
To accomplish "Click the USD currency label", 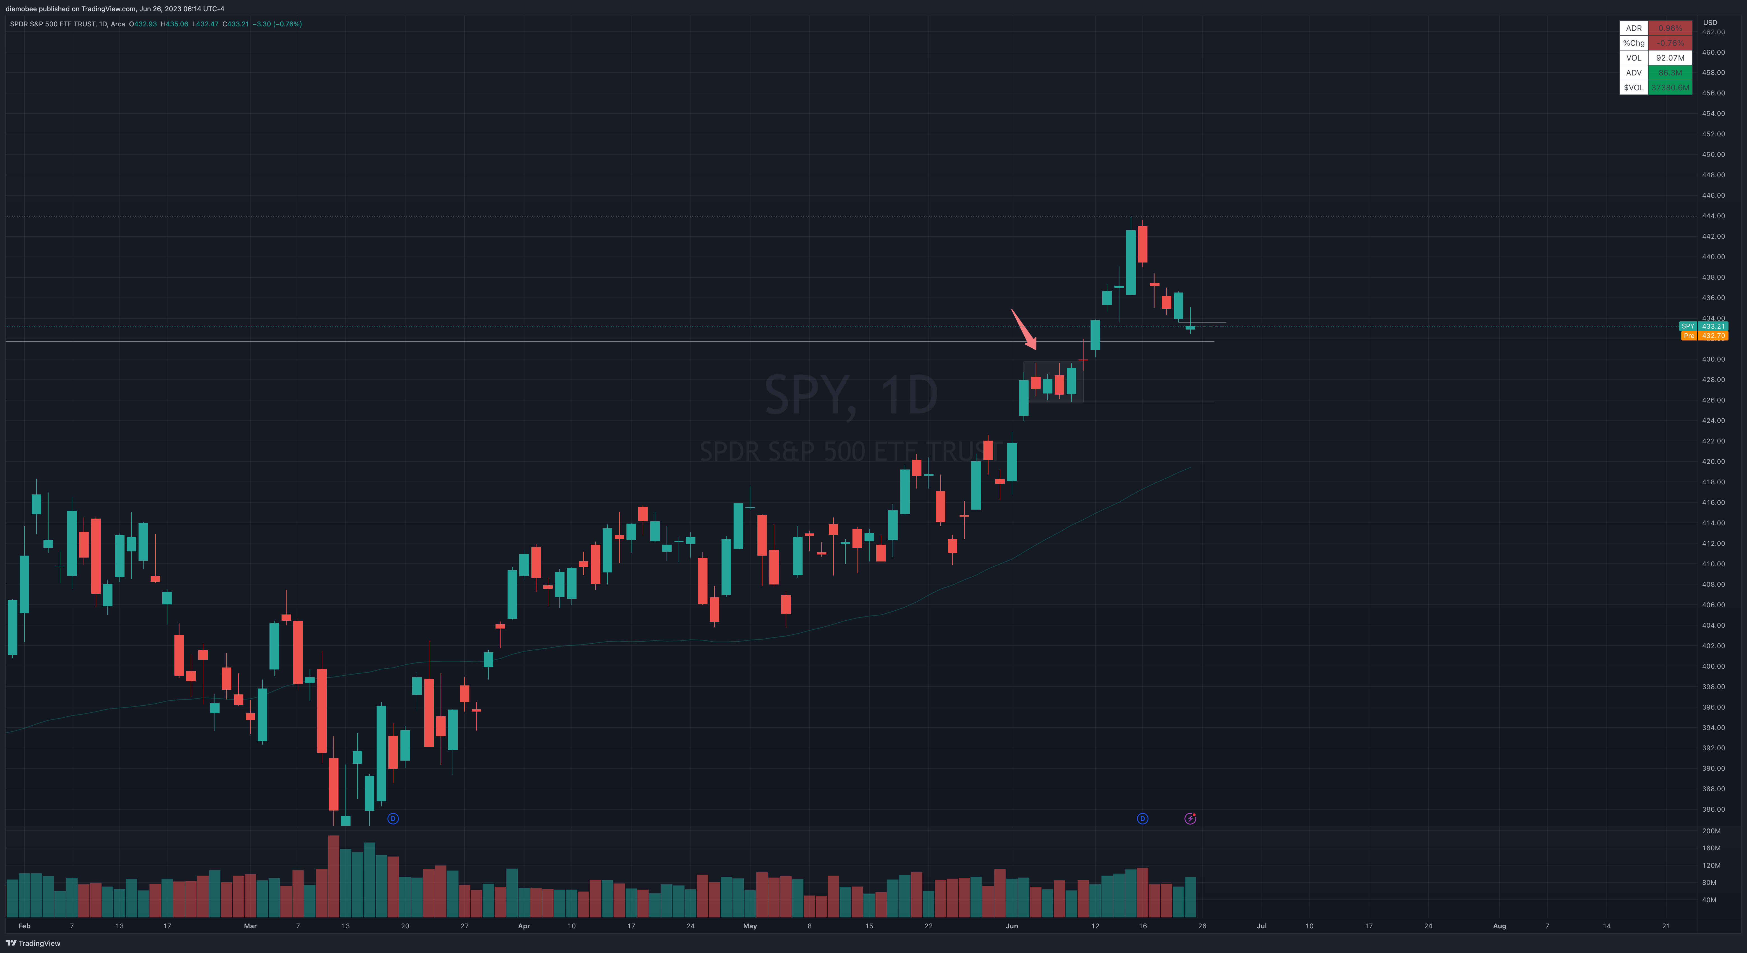I will tap(1710, 22).
